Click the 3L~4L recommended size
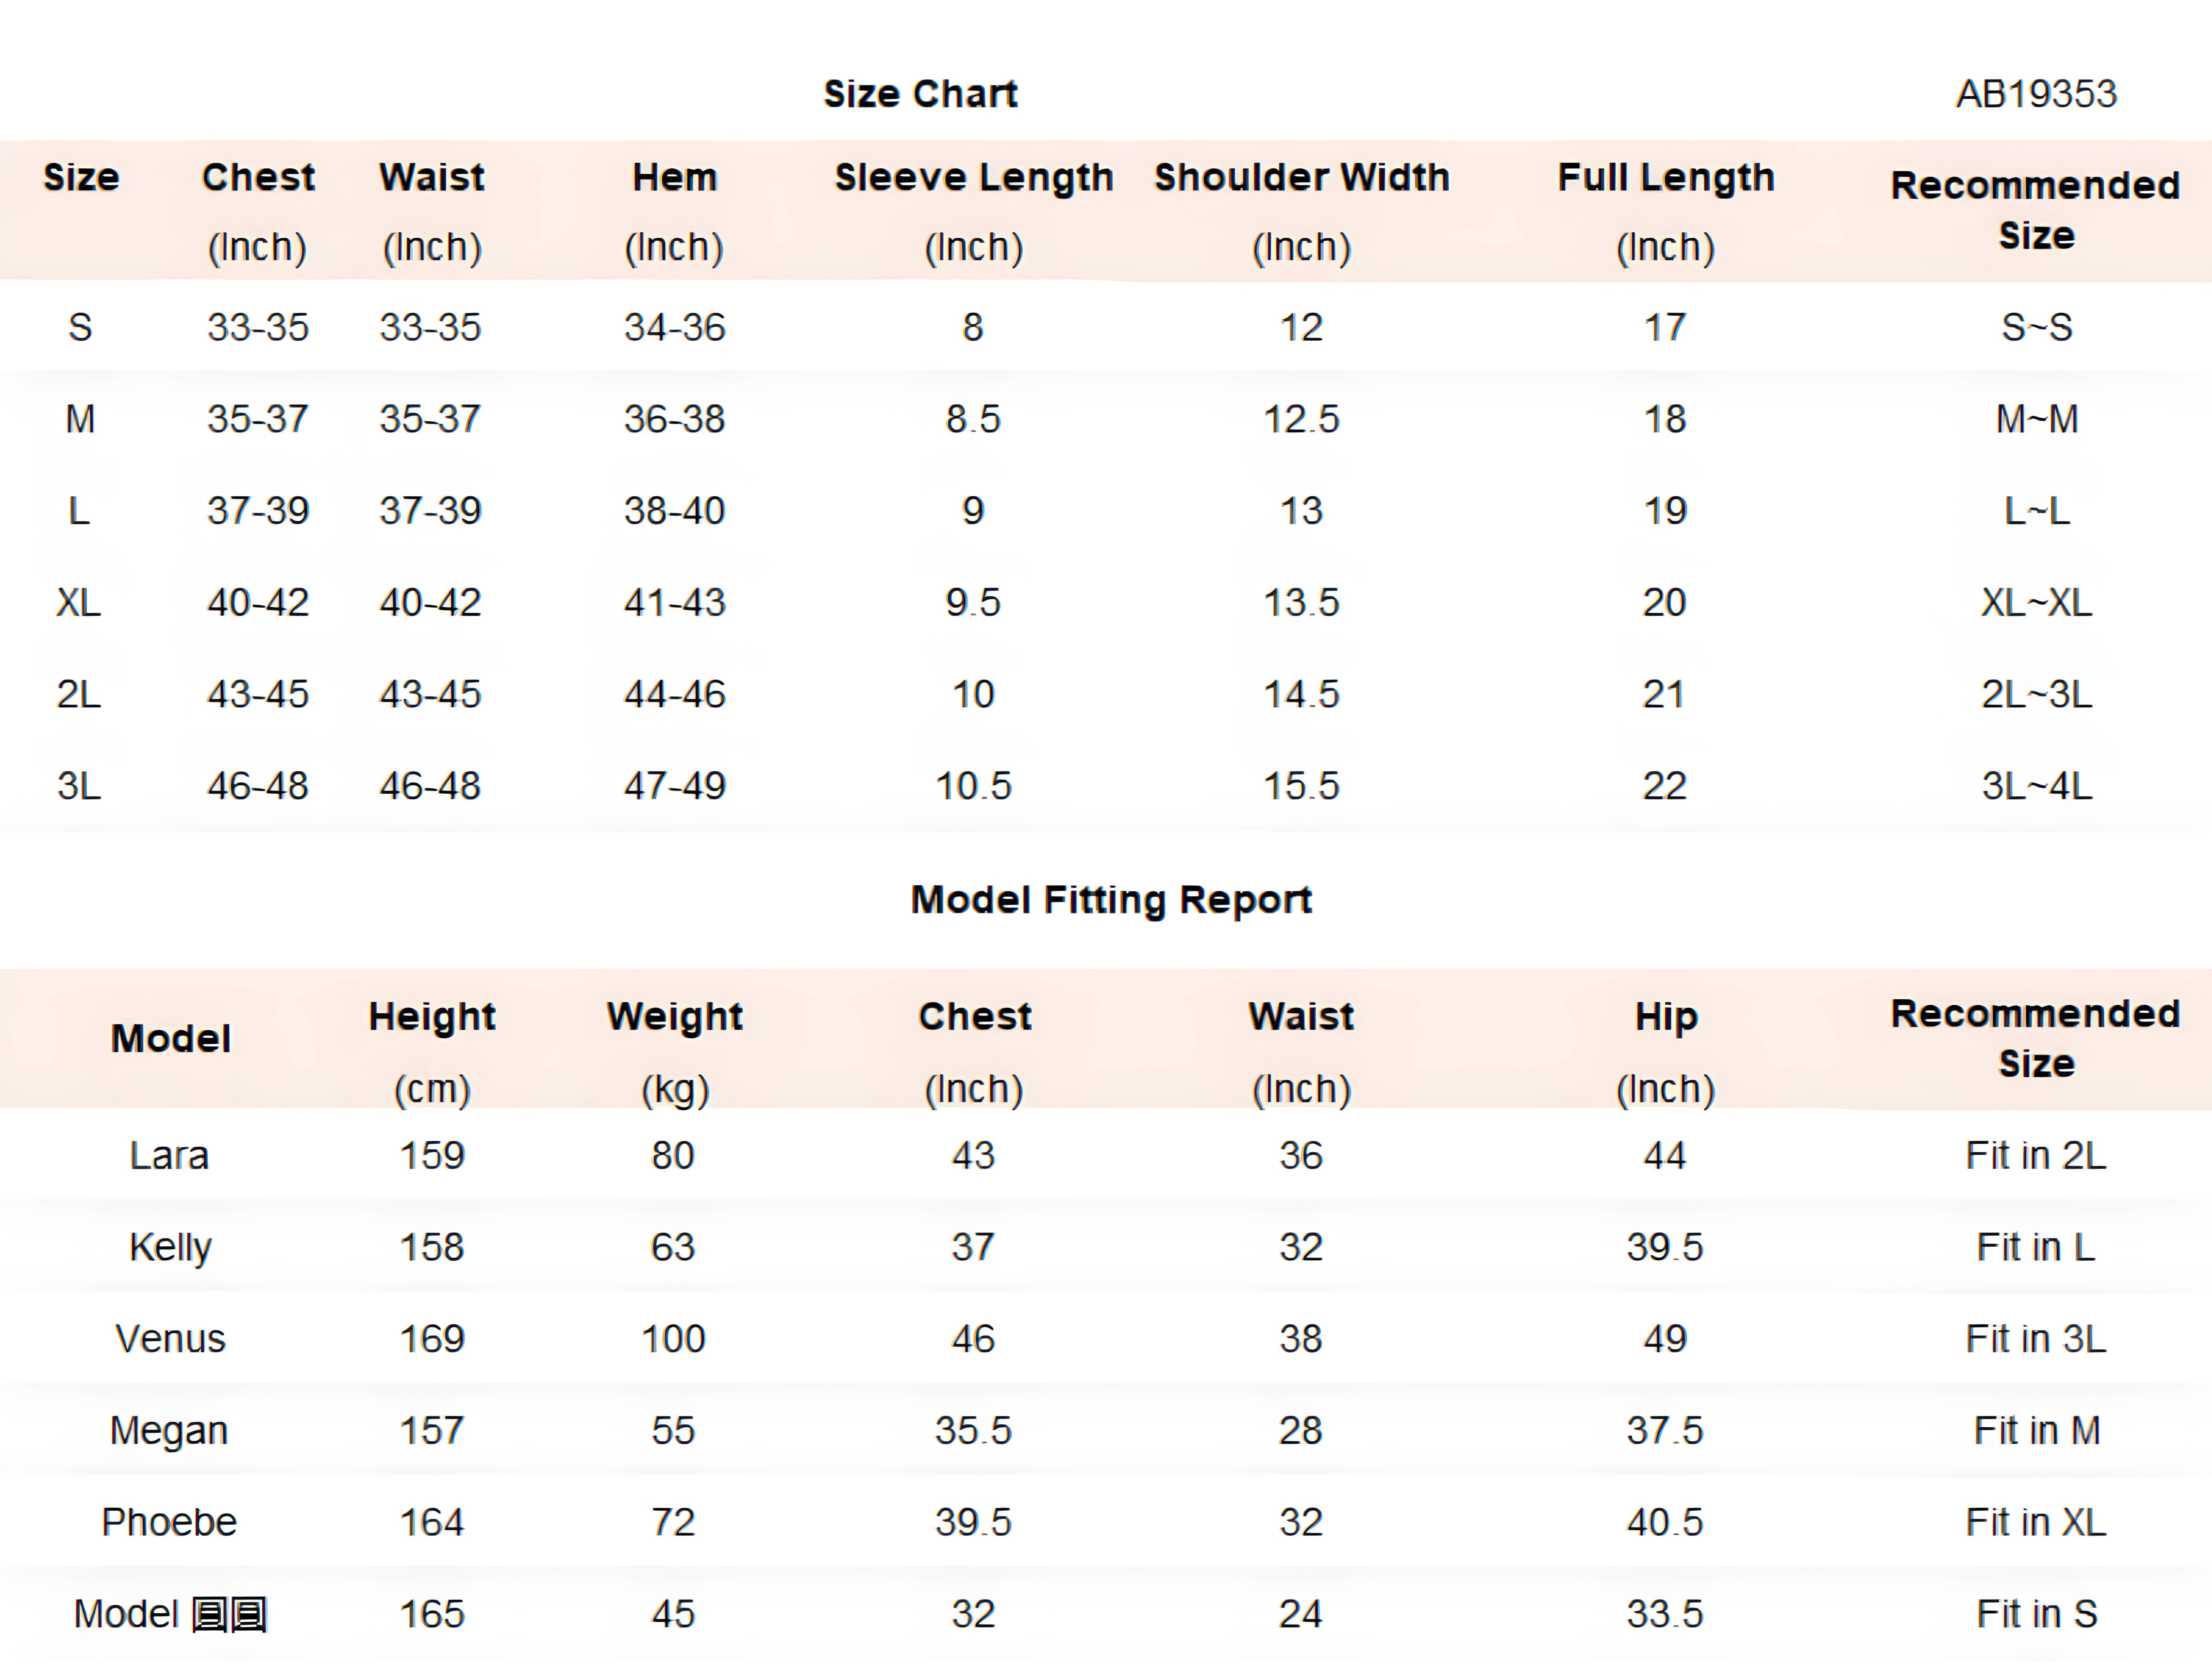This screenshot has height=1669, width=2212. coord(2036,786)
